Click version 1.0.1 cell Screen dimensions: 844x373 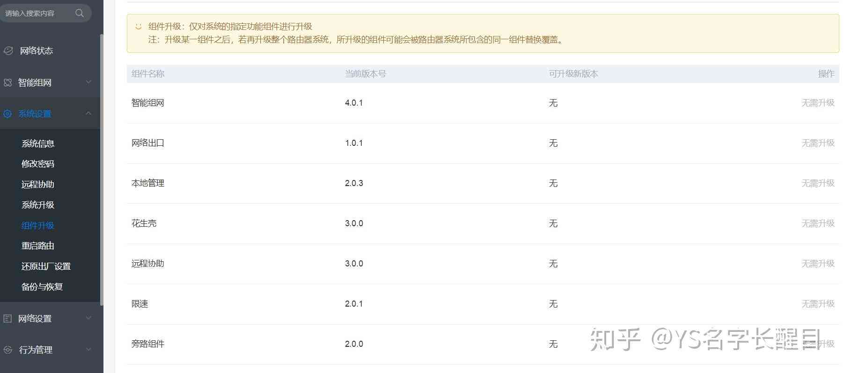point(354,143)
